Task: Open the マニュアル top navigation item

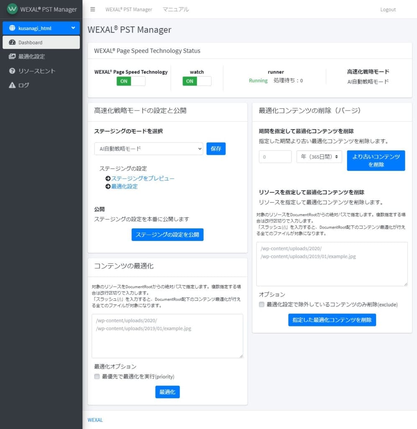Action: tap(176, 9)
